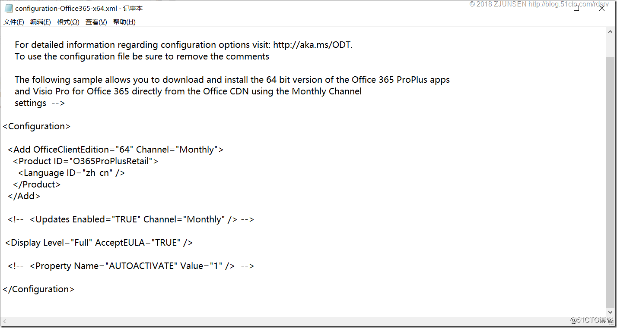Click the Notepad file icon in title bar
Image resolution: width=617 pixels, height=328 pixels.
pyautogui.click(x=9, y=8)
